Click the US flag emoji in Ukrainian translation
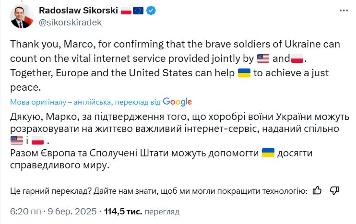 pyautogui.click(x=16, y=141)
